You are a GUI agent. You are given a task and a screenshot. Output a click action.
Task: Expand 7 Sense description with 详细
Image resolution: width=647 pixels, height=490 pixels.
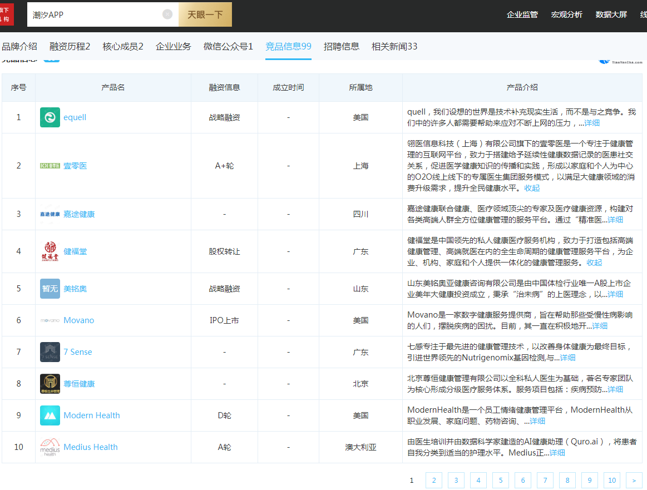pos(567,358)
